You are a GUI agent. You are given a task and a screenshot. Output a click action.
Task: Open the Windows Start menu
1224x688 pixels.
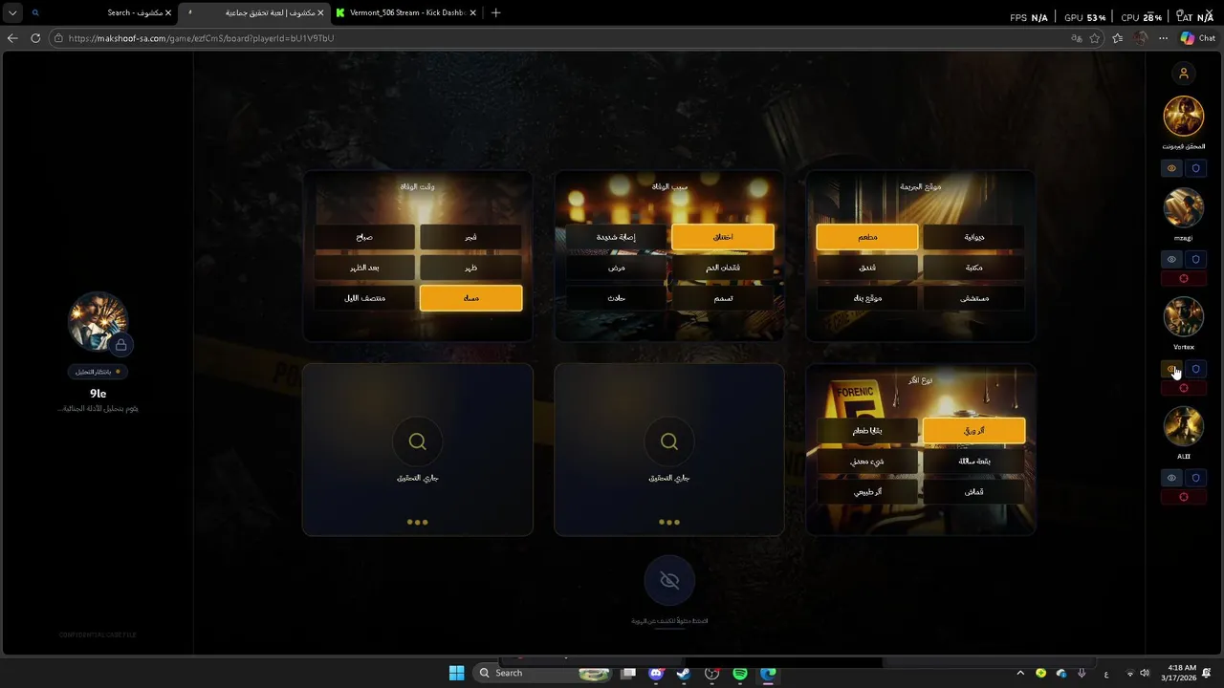456,673
